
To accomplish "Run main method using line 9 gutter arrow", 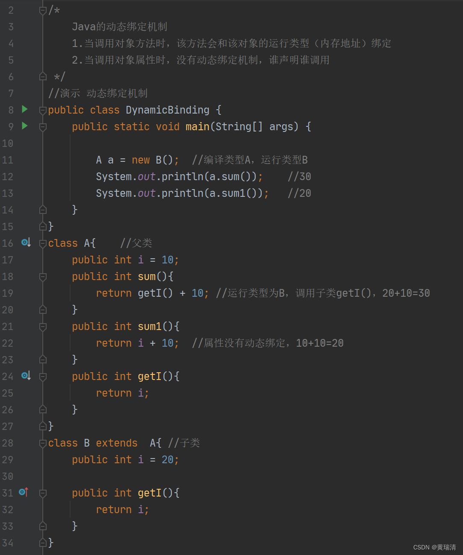I will pyautogui.click(x=25, y=126).
